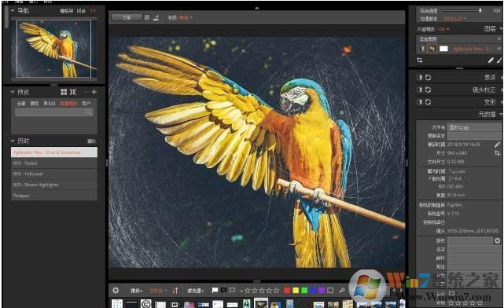This screenshot has height=308, width=504.
Task: Click the 清除 button in history panel
Action: tap(92, 141)
